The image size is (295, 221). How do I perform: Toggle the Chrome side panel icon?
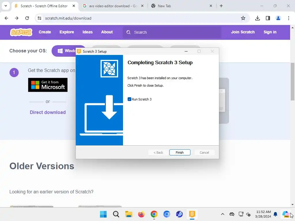[268, 18]
